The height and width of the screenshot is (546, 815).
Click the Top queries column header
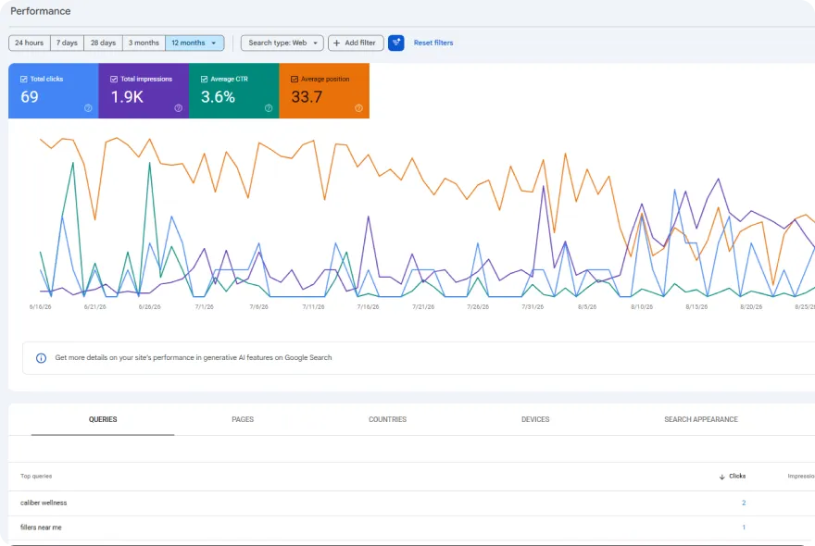point(36,476)
